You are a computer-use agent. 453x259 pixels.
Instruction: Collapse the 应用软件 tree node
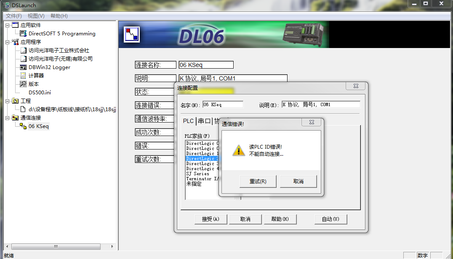7,25
